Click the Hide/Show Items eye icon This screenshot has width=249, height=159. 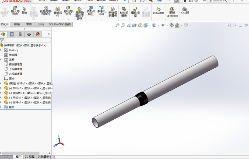pos(163,25)
